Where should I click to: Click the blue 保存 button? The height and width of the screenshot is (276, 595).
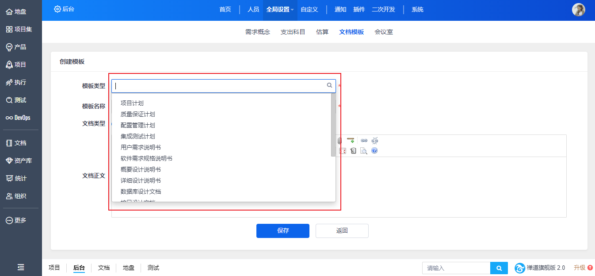pyautogui.click(x=283, y=230)
